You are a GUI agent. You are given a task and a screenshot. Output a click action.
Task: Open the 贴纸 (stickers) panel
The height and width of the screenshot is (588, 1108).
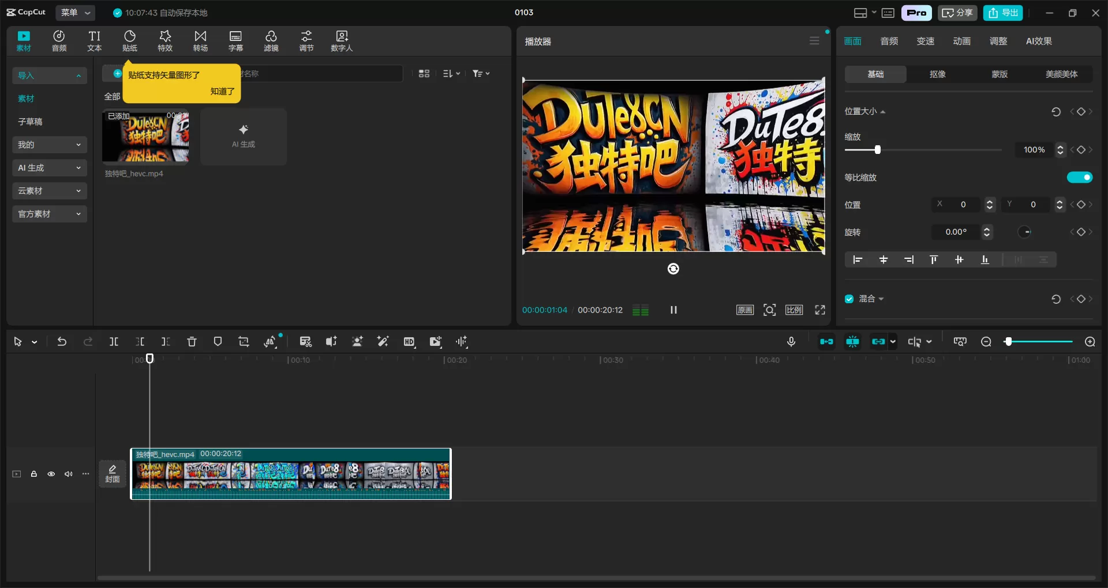pos(130,41)
